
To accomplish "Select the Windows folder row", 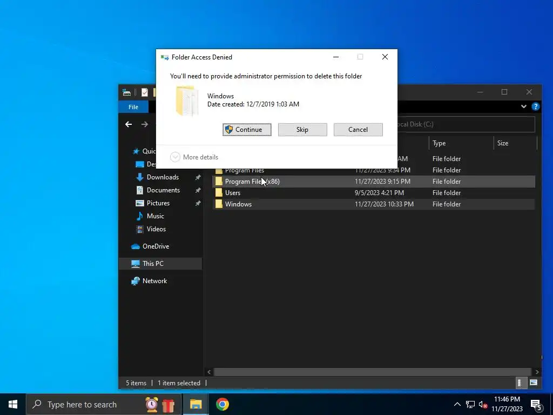I will click(374, 204).
